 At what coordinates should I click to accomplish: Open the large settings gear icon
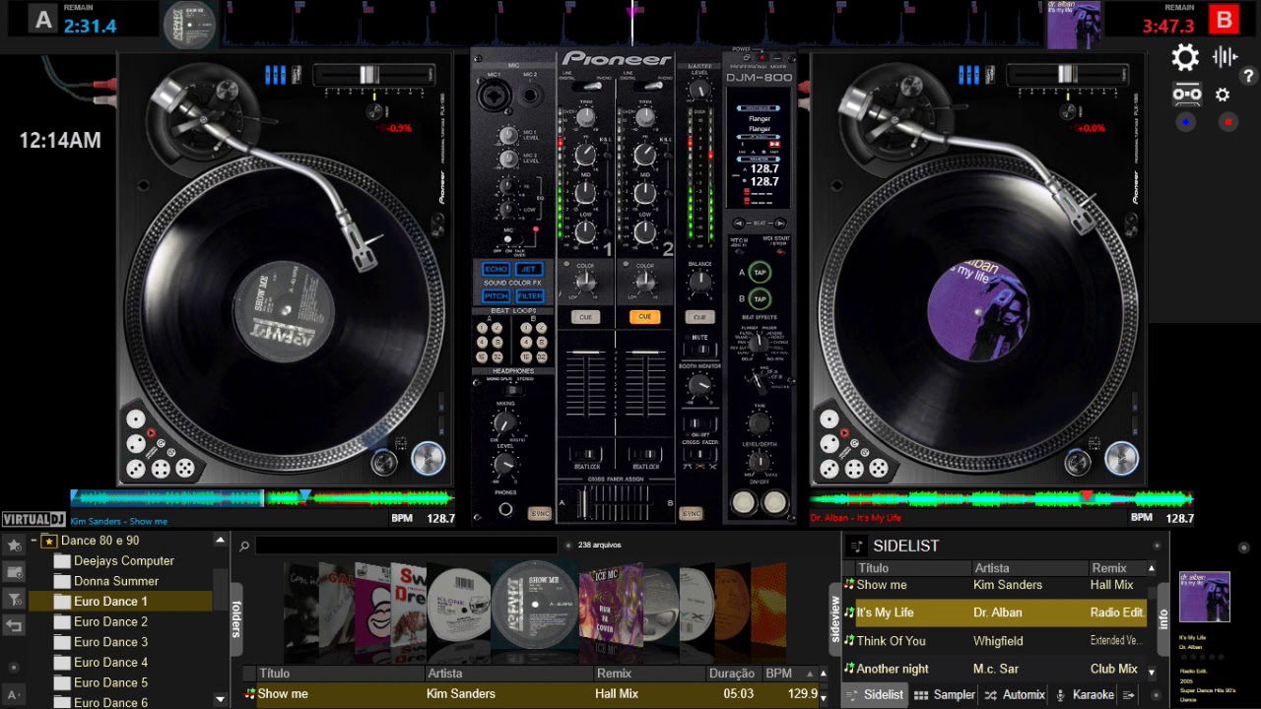[1185, 57]
